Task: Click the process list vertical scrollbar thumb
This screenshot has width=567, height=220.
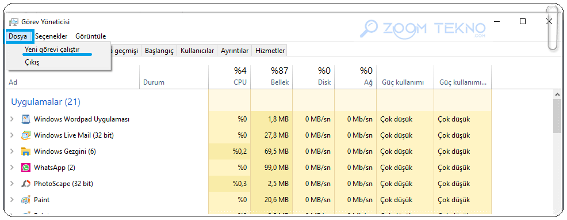Action: coord(557,116)
